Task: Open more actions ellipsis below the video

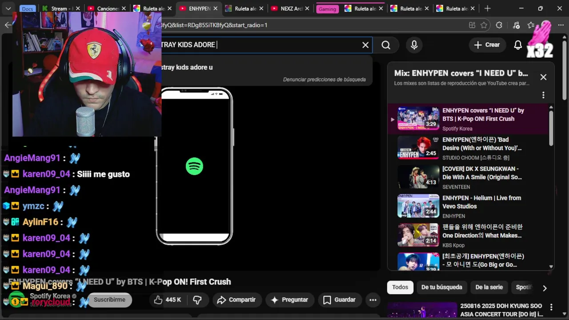Action: coord(373,300)
